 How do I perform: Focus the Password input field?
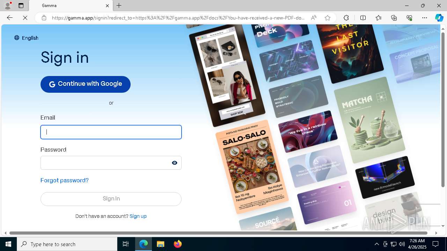point(111,163)
